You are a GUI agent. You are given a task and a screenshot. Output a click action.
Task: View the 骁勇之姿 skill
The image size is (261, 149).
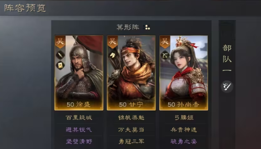184,141
